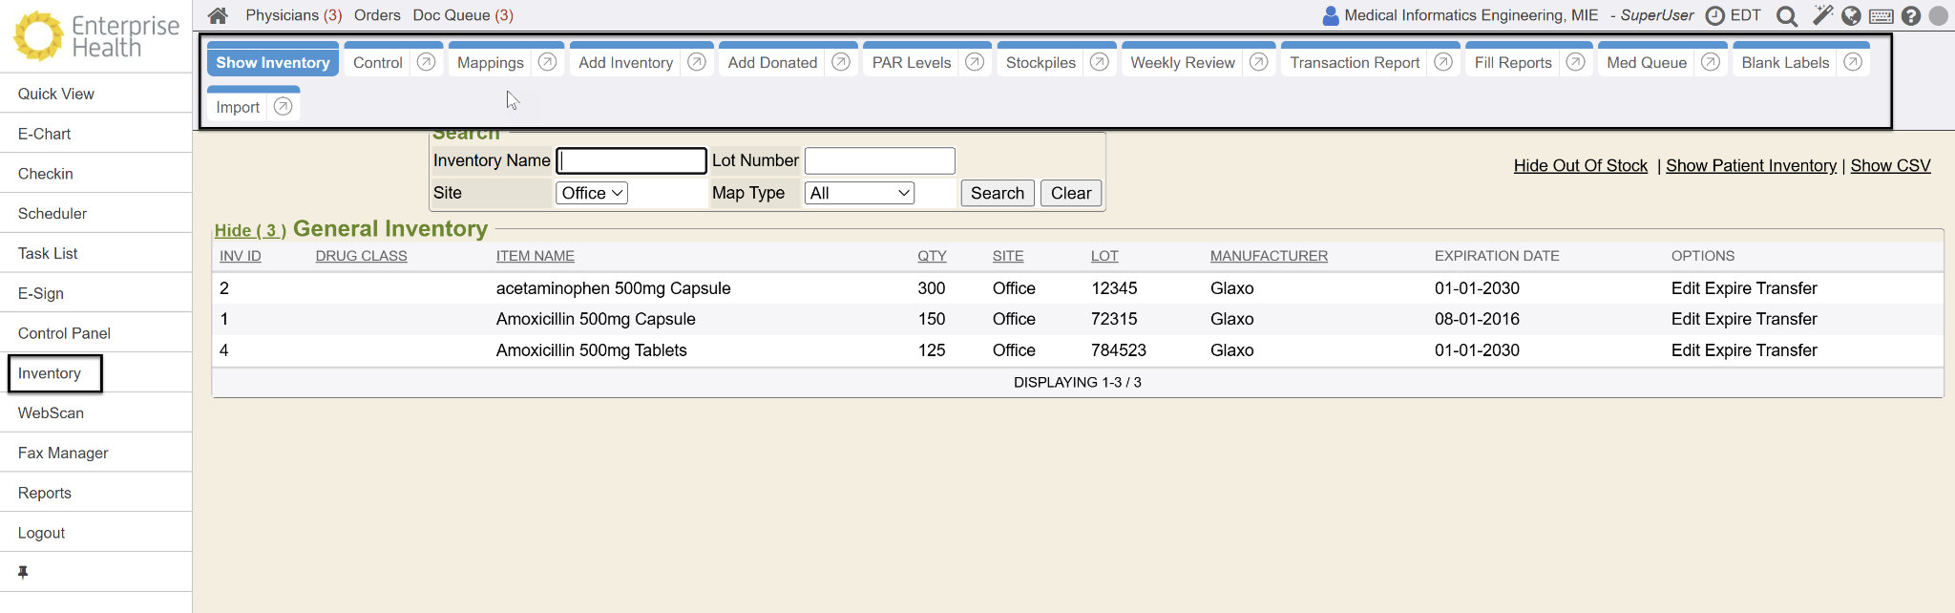Open the magnifying glass search icon
This screenshot has width=1955, height=613.
(1787, 16)
